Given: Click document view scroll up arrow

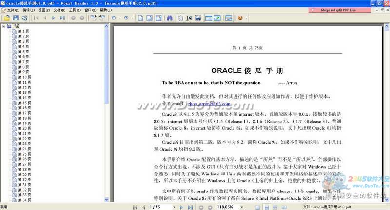Looking at the screenshot, I should (x=387, y=26).
